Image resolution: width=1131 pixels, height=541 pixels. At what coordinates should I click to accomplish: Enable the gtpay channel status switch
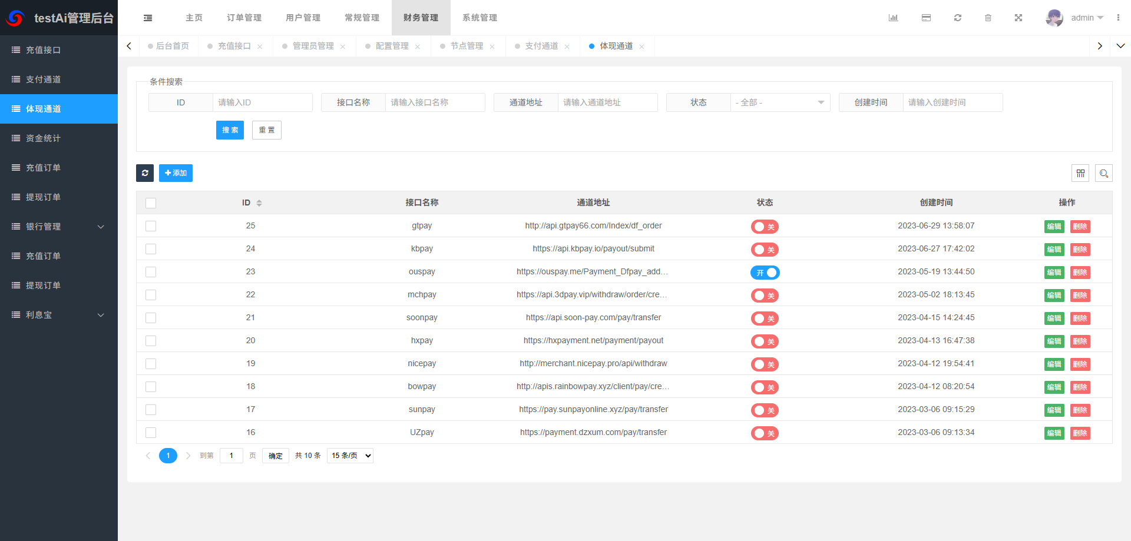pyautogui.click(x=765, y=226)
